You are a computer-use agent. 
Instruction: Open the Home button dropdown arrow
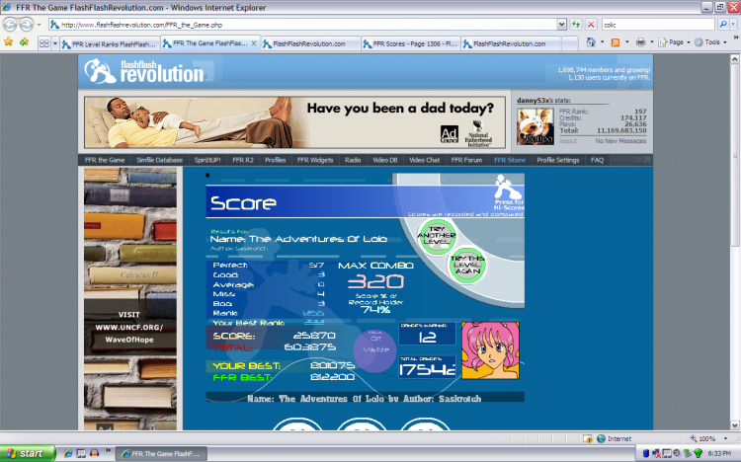602,42
